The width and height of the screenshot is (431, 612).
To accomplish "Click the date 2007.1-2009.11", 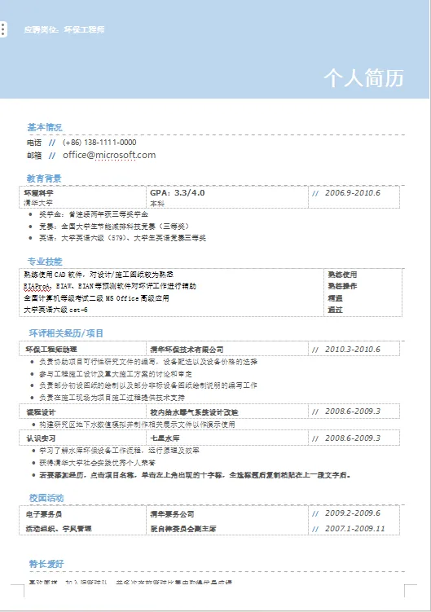I will [355, 529].
